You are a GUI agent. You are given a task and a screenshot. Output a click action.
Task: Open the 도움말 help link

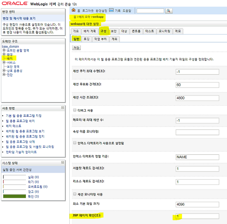(x=127, y=11)
